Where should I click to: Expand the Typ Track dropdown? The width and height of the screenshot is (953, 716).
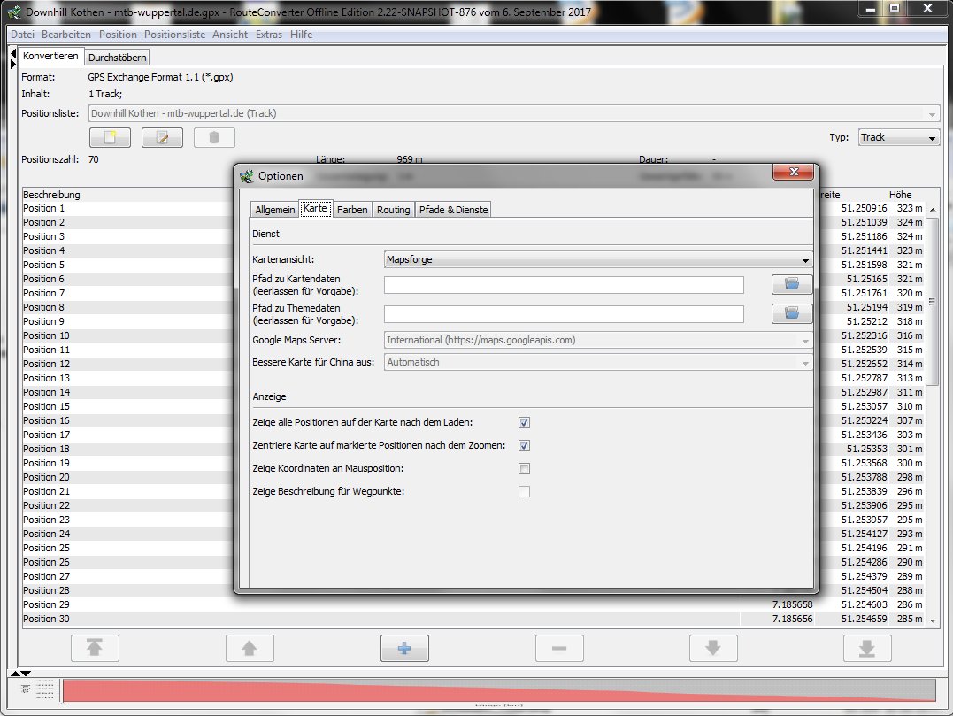(898, 137)
